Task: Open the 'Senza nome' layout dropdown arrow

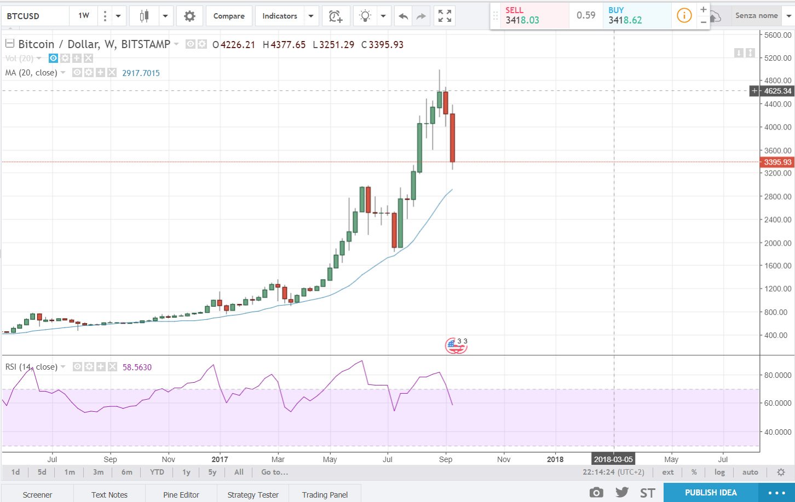Action: click(788, 16)
